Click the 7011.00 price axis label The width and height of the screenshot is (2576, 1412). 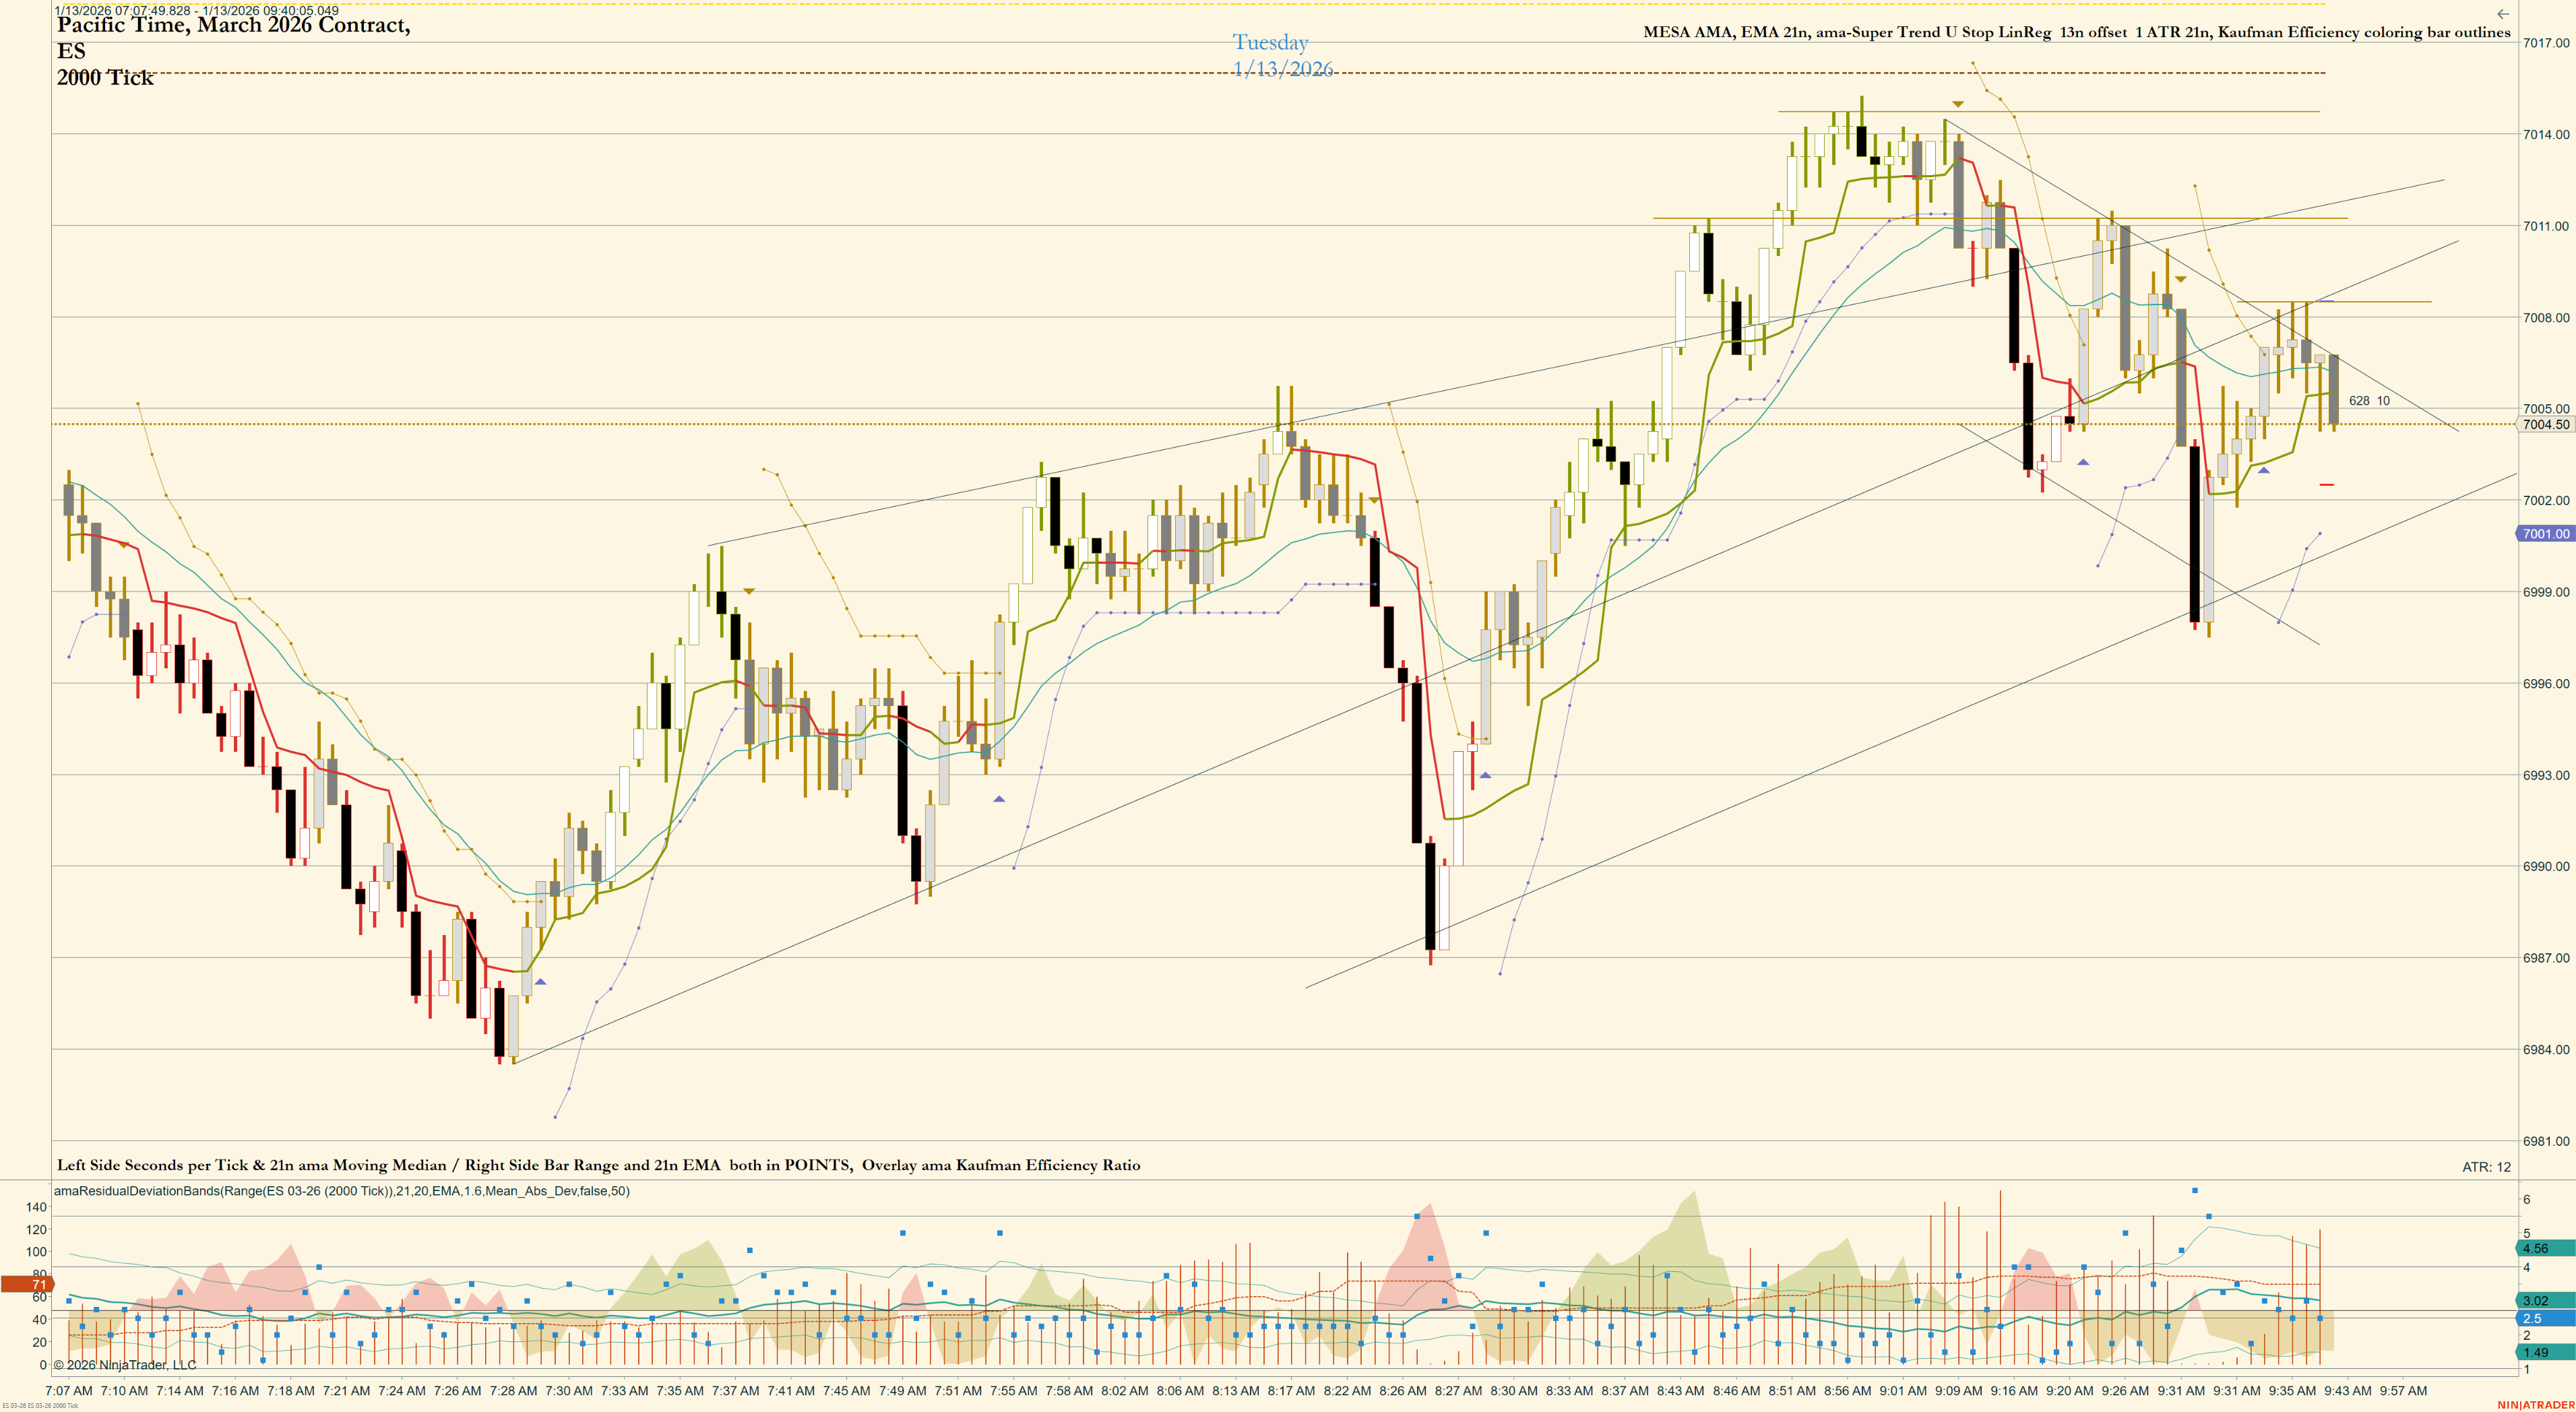[x=2546, y=226]
